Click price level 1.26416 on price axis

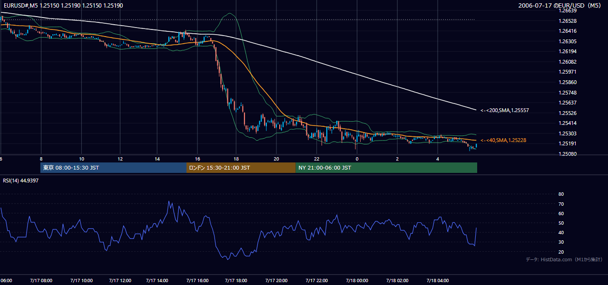[x=568, y=31]
